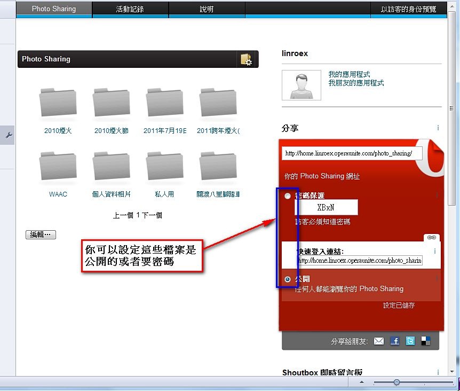Click the XBxN password field
The width and height of the screenshot is (460, 391).
pos(326,208)
